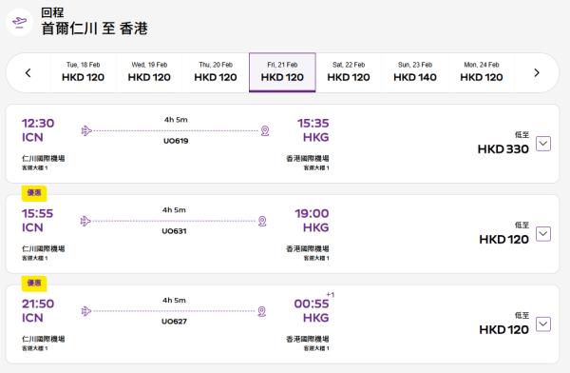570x373 pixels.
Task: Expand fare options for flight UO631
Action: tap(543, 234)
